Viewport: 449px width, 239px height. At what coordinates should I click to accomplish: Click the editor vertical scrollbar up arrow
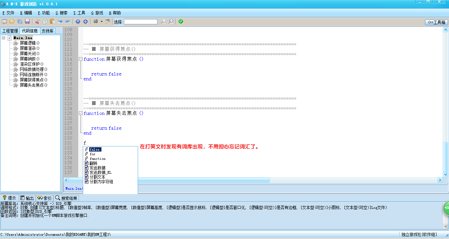click(445, 30)
